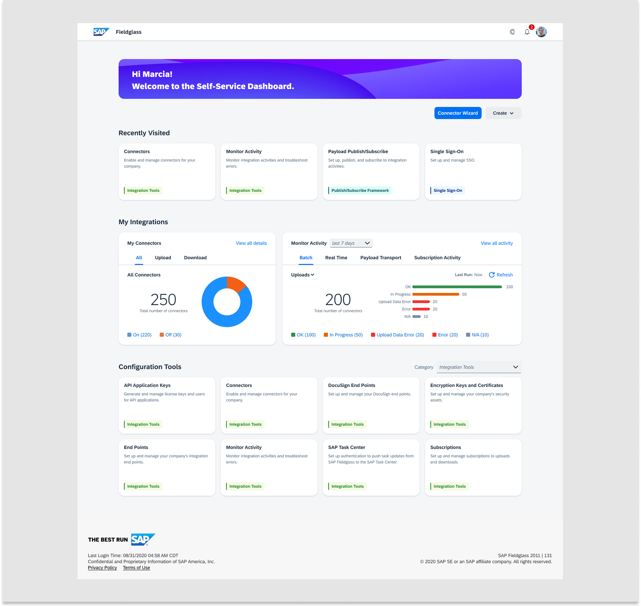
Task: Click the green OK bar in chart
Action: coord(457,287)
